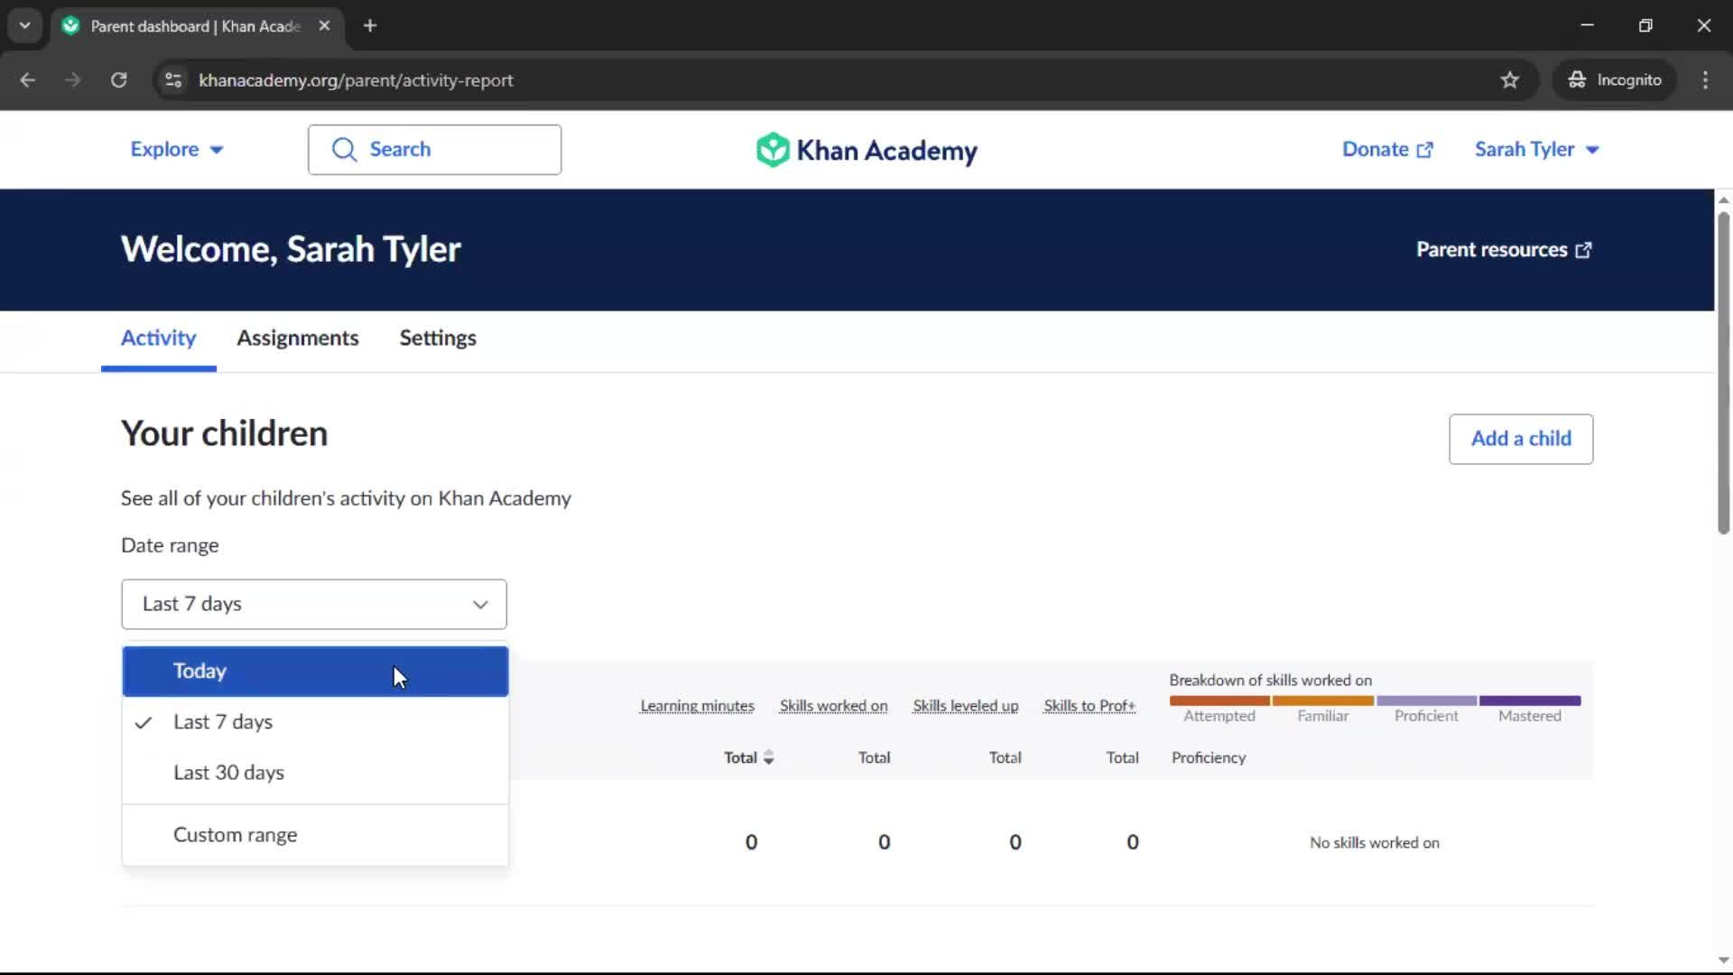Click the scrollbar down arrow
1733x975 pixels.
coord(1723,961)
